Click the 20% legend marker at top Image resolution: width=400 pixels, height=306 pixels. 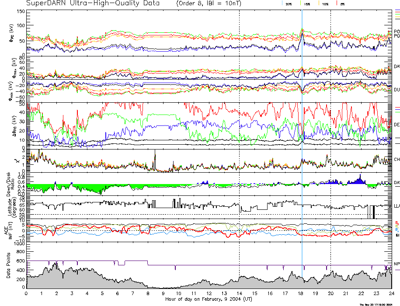(288, 3)
